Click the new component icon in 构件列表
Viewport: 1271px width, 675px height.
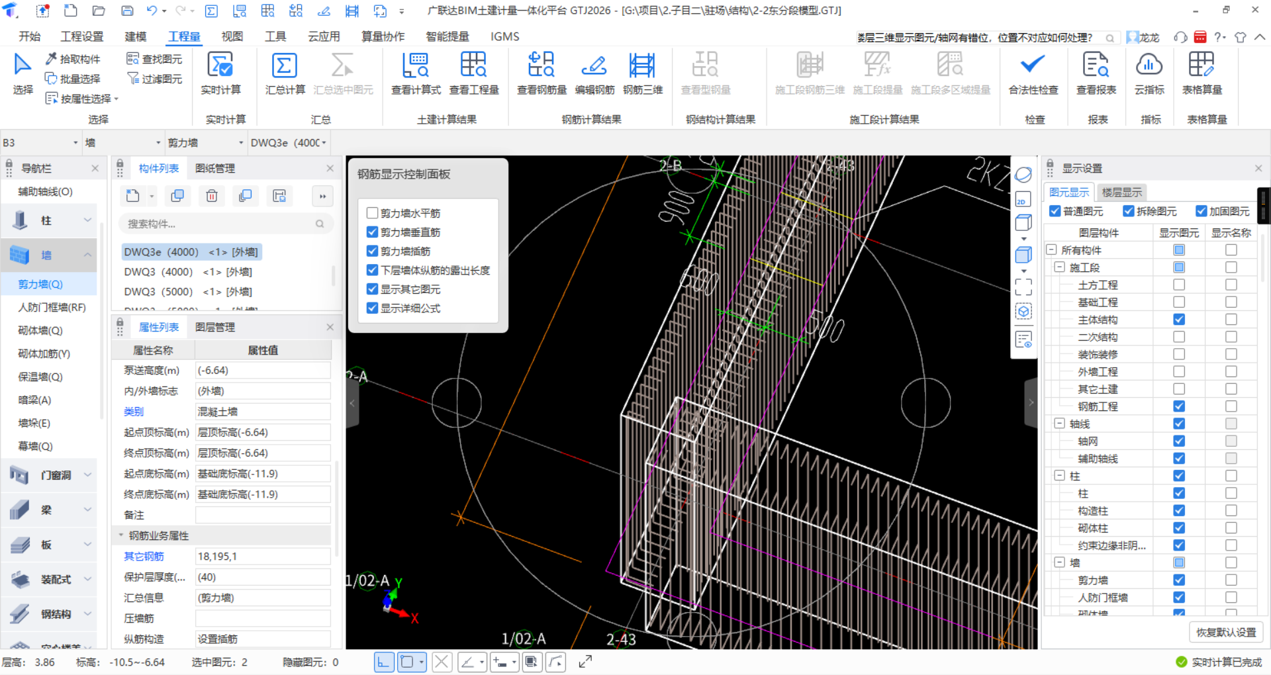point(133,196)
